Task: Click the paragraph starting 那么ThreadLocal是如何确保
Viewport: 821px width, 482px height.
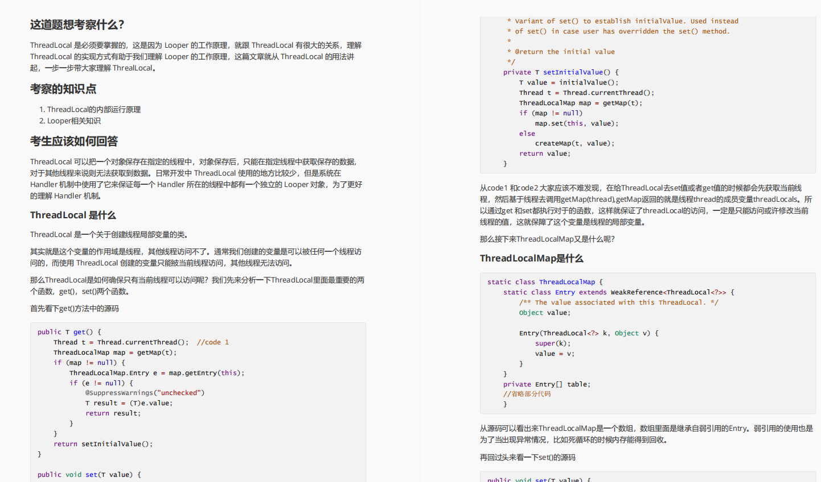Action: (x=198, y=286)
